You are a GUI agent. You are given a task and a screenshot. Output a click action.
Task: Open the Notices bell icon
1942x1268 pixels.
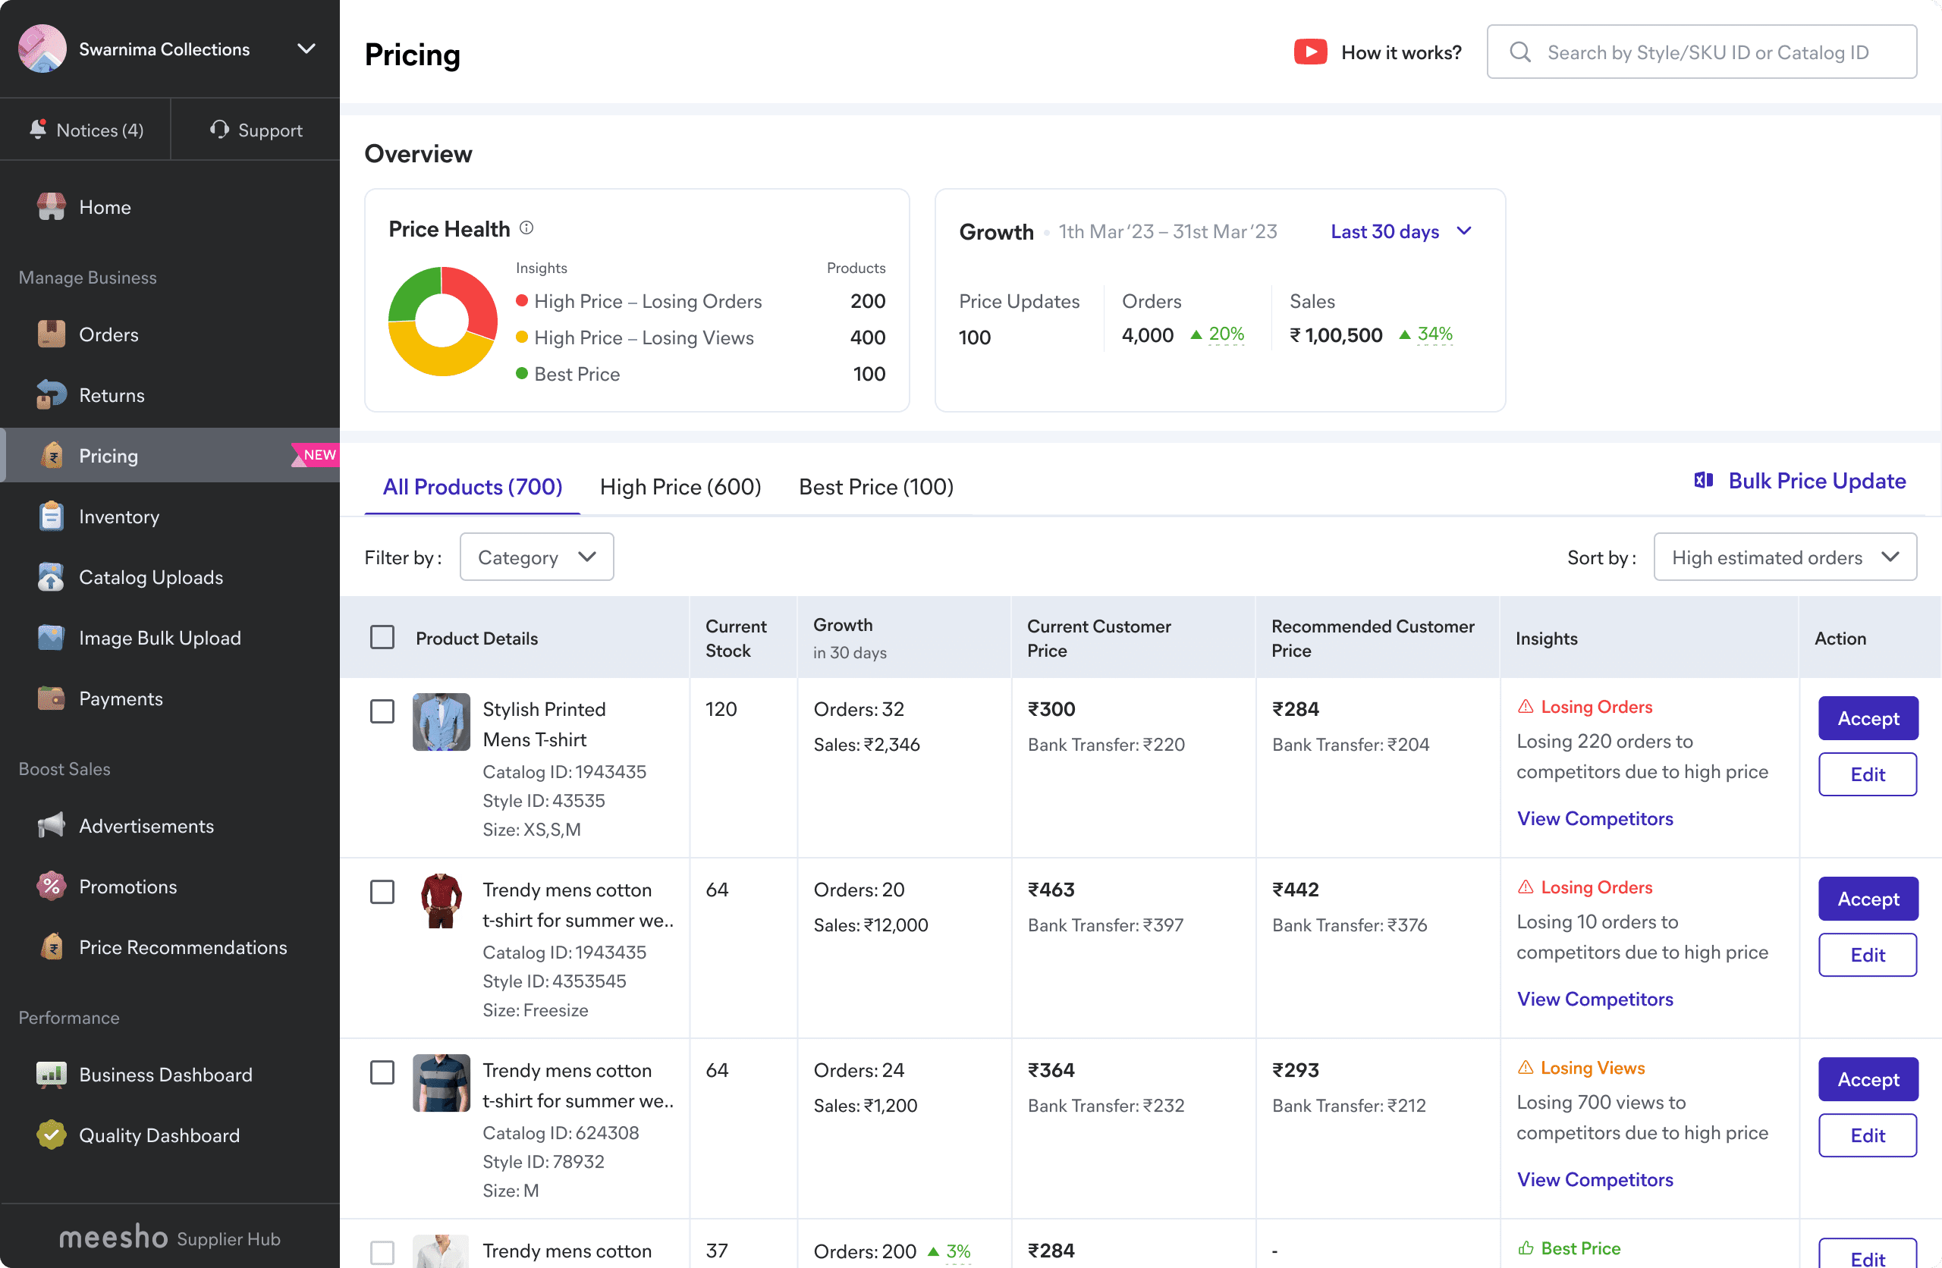click(37, 129)
